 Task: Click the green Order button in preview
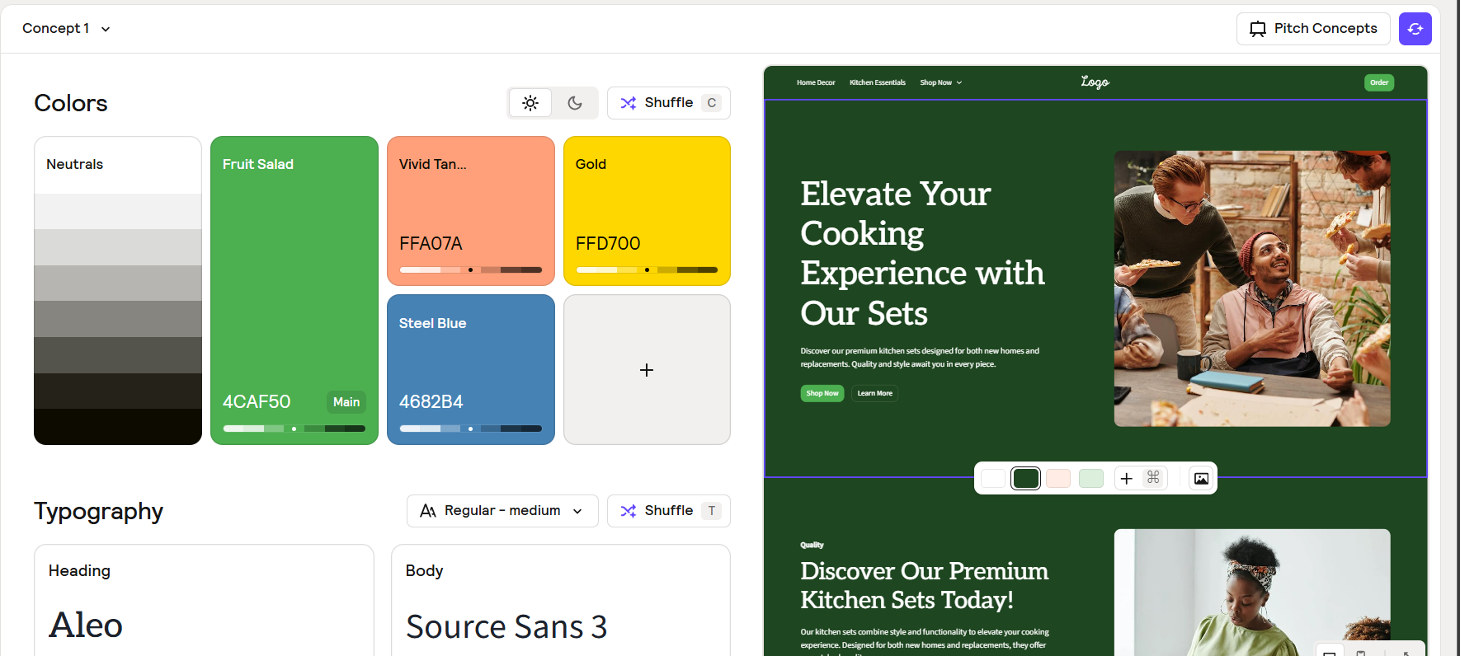tap(1379, 82)
